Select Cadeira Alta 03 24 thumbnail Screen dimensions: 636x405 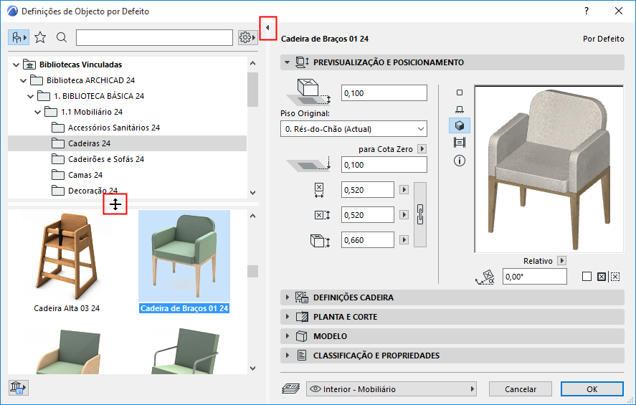pos(67,262)
